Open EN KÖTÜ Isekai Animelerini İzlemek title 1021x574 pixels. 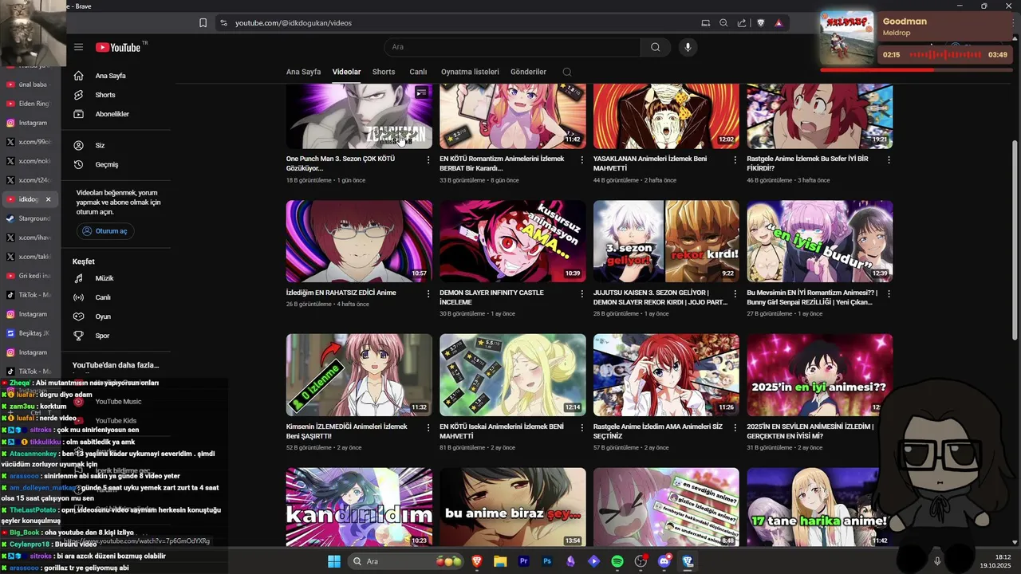click(502, 431)
